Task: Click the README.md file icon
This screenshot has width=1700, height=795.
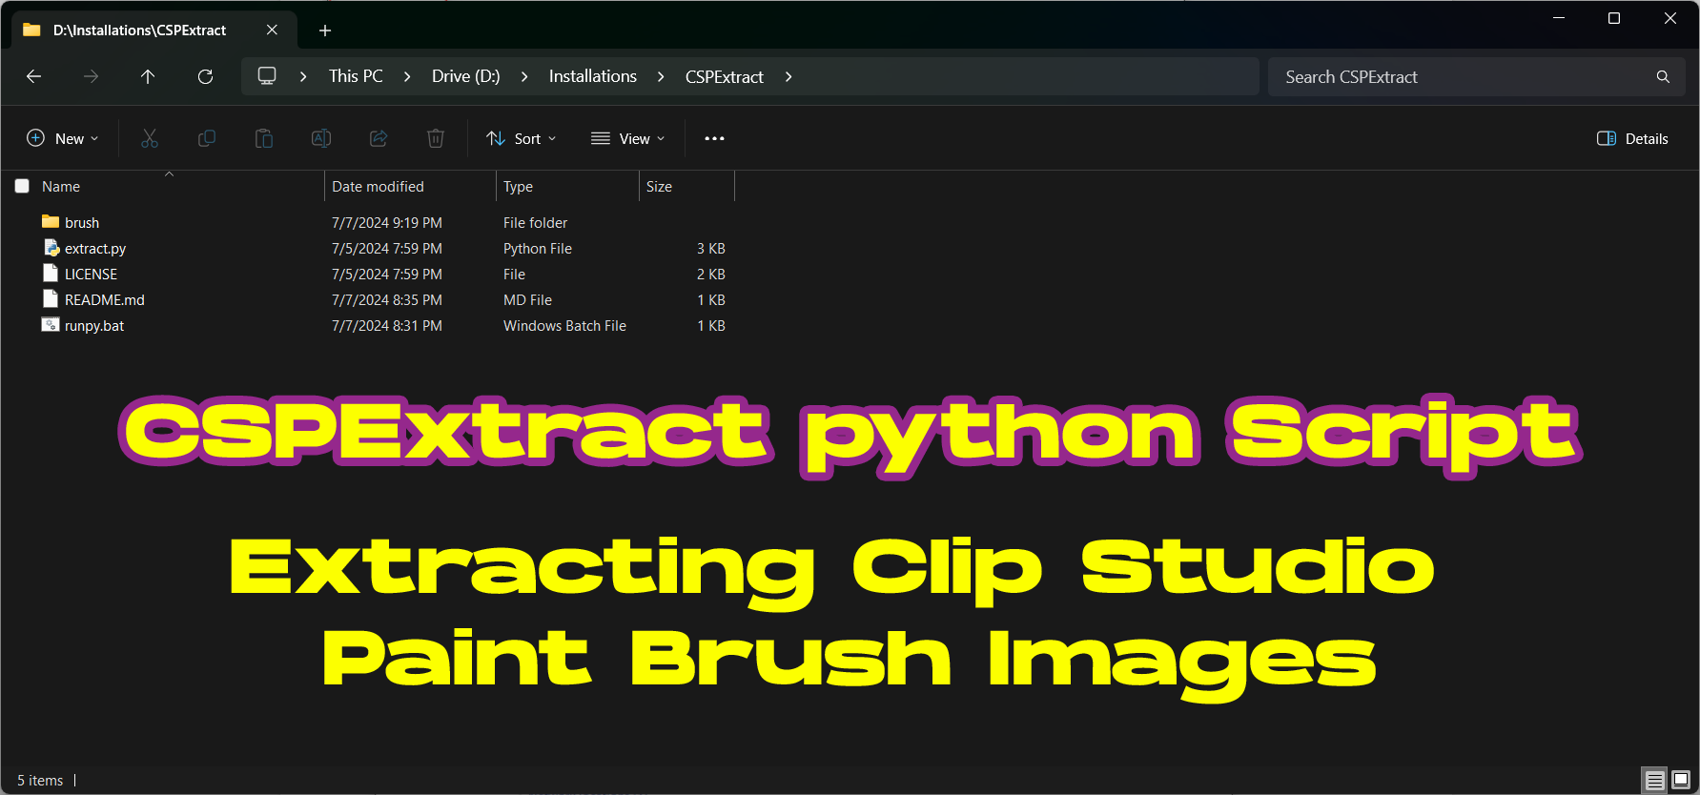Action: pyautogui.click(x=51, y=298)
